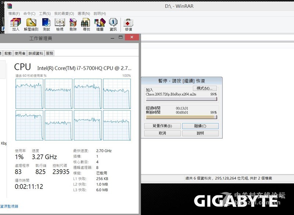
Task: Open the Wizard (精靈) toolbar icon
Action: tap(100, 24)
